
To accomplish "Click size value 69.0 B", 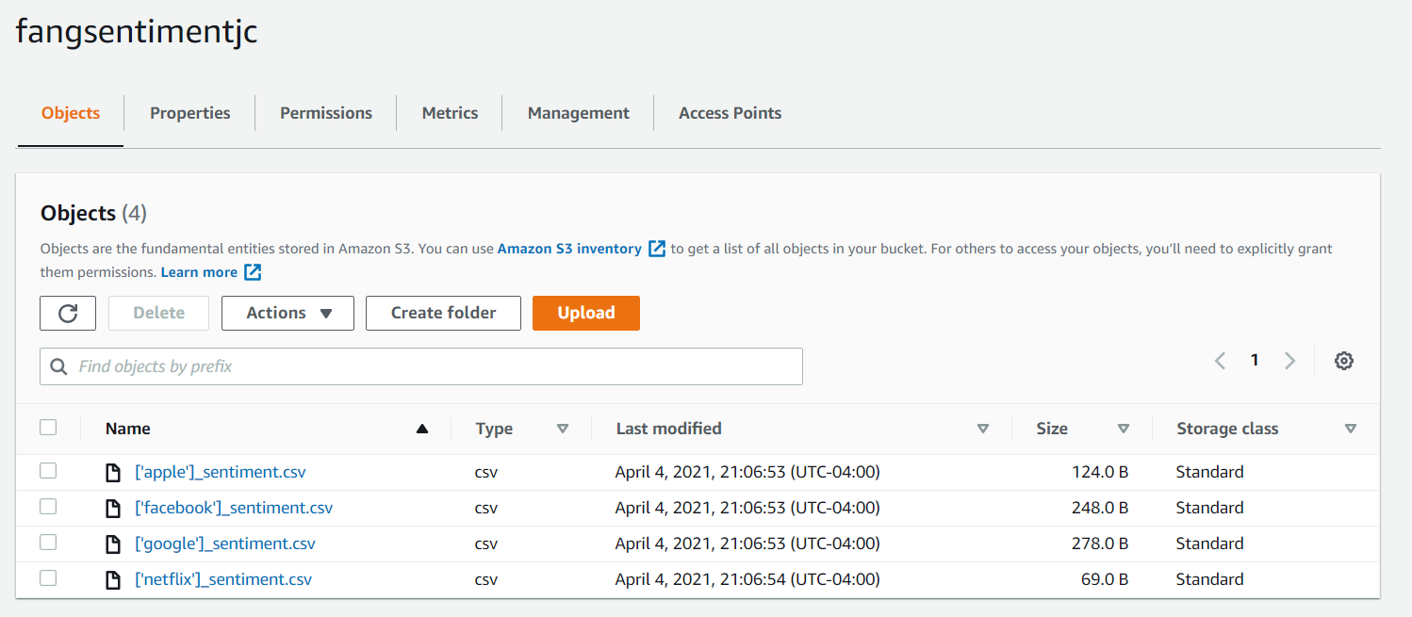I will coord(1105,579).
